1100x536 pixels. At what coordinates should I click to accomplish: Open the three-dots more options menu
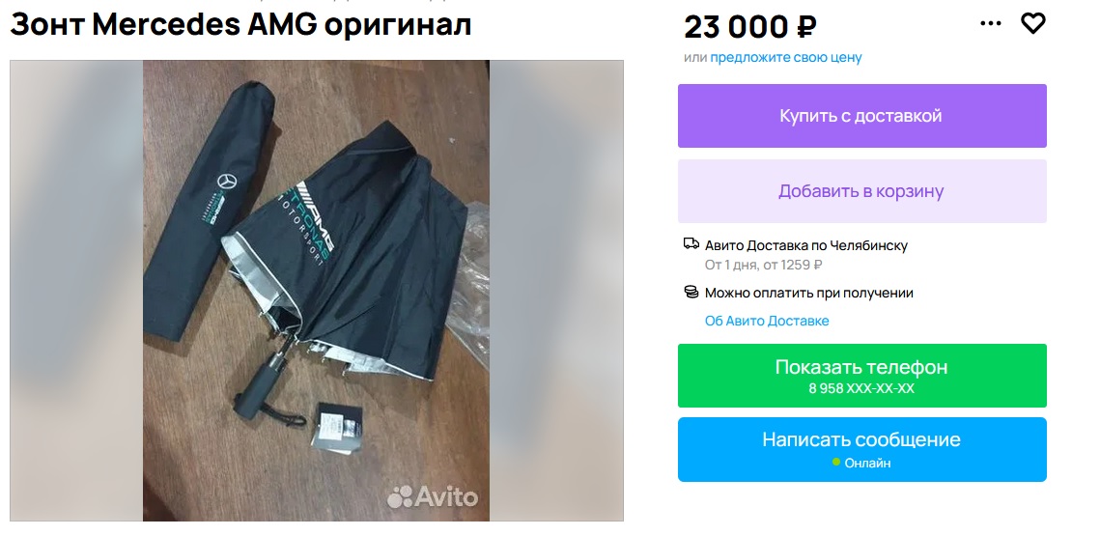(x=990, y=24)
